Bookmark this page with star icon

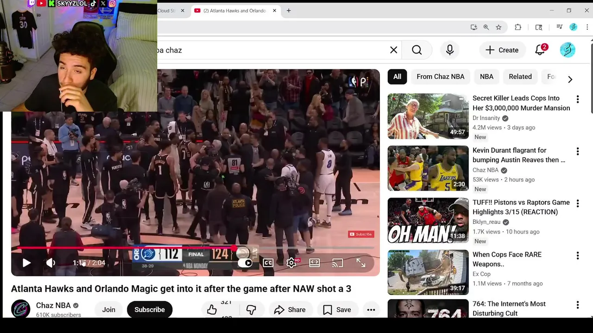click(x=498, y=27)
